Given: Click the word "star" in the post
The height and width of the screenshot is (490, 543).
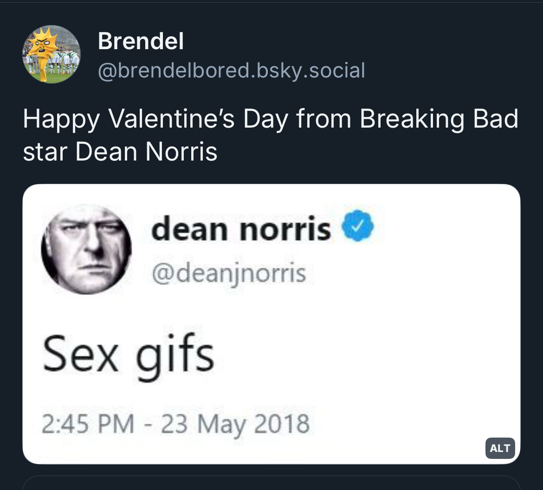Looking at the screenshot, I should (x=45, y=152).
